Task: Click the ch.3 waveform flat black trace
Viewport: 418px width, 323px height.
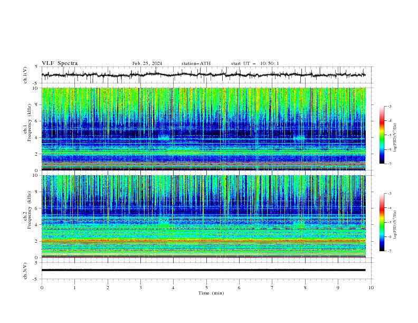Action: tap(204, 270)
